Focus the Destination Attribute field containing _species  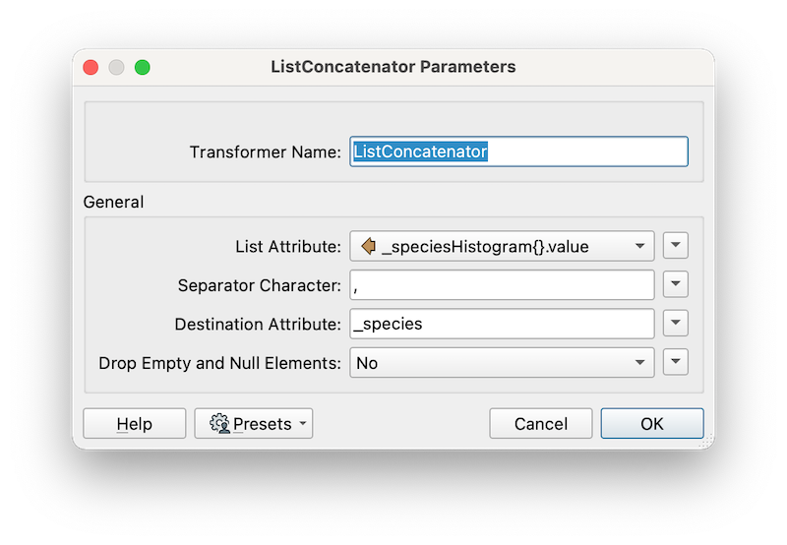(x=502, y=323)
